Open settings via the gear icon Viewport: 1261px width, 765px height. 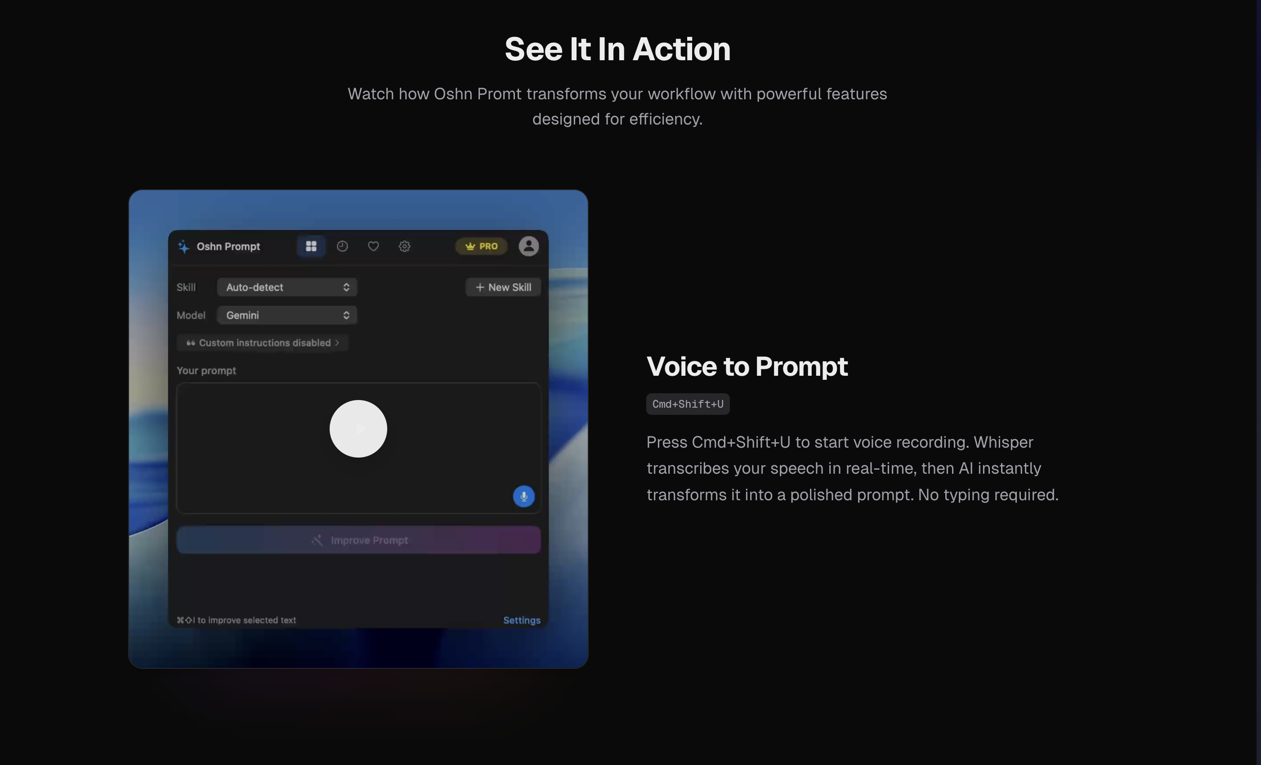(404, 246)
